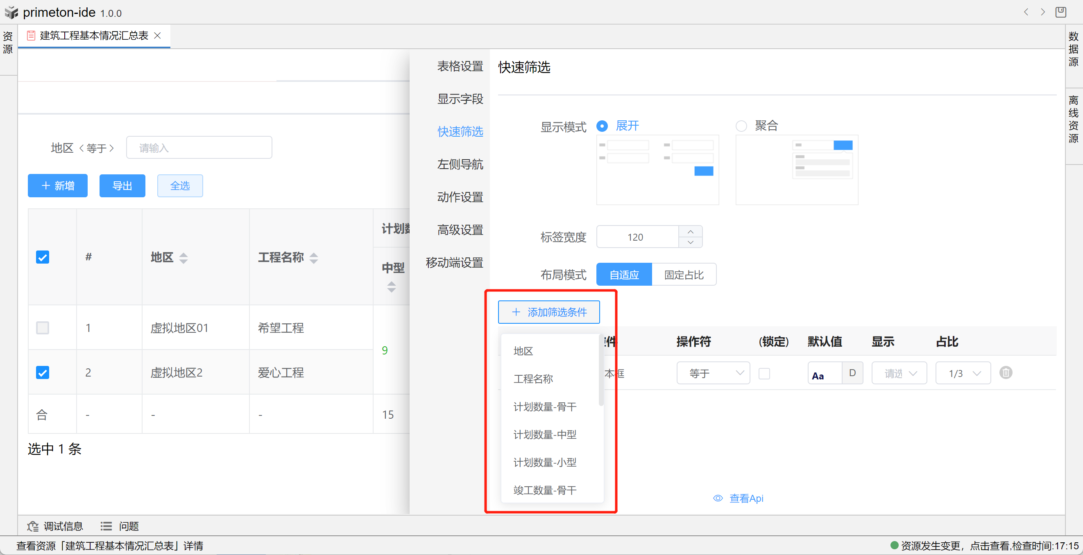
Task: Click the back arrow in the title bar
Action: click(x=1026, y=12)
